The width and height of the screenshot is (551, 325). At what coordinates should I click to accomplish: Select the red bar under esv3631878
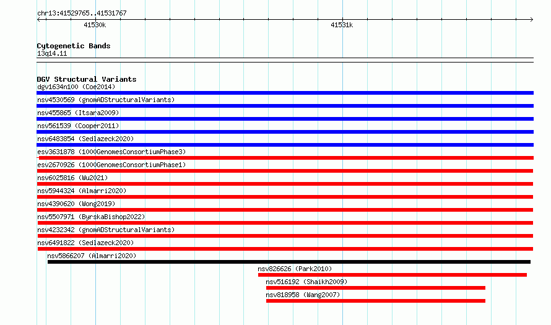pos(285,158)
